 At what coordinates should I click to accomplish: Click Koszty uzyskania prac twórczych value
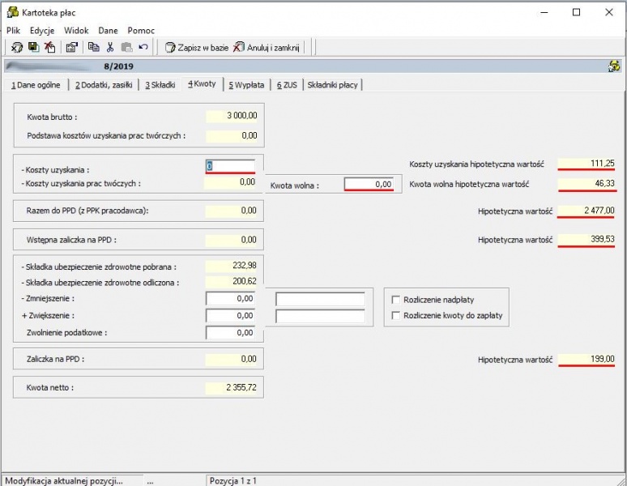pos(230,182)
